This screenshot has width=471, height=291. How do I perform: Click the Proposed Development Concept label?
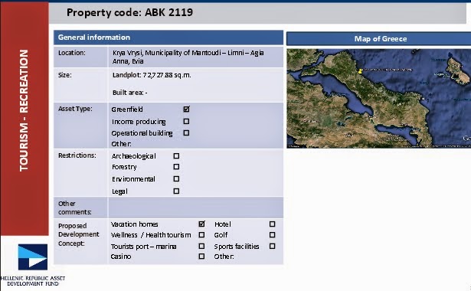click(78, 234)
